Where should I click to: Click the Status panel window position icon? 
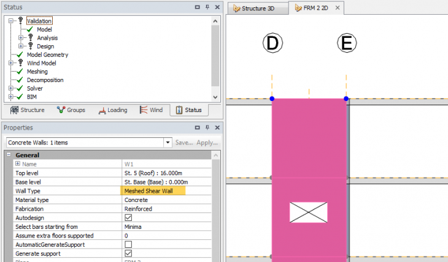[197, 7]
